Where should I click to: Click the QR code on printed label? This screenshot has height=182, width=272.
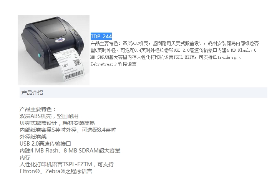(x=77, y=62)
